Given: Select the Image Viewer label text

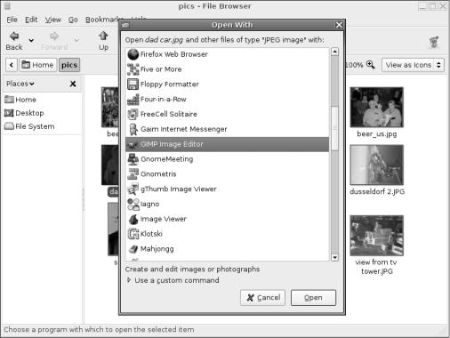Looking at the screenshot, I should (x=164, y=219).
